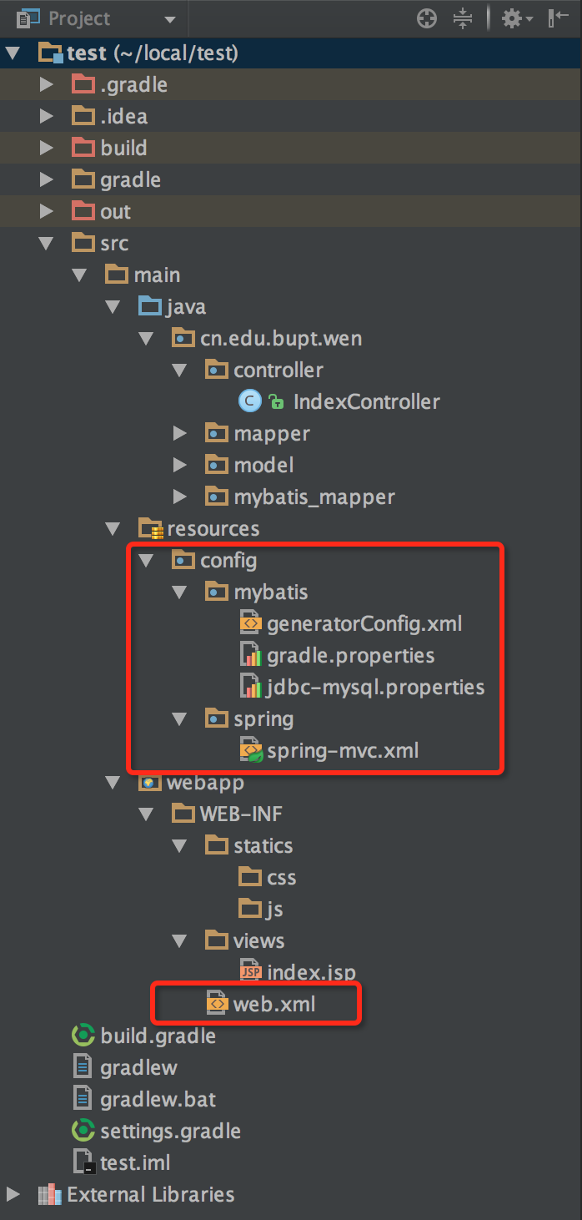582x1220 pixels.
Task: Click the IndexController class icon
Action: point(249,401)
